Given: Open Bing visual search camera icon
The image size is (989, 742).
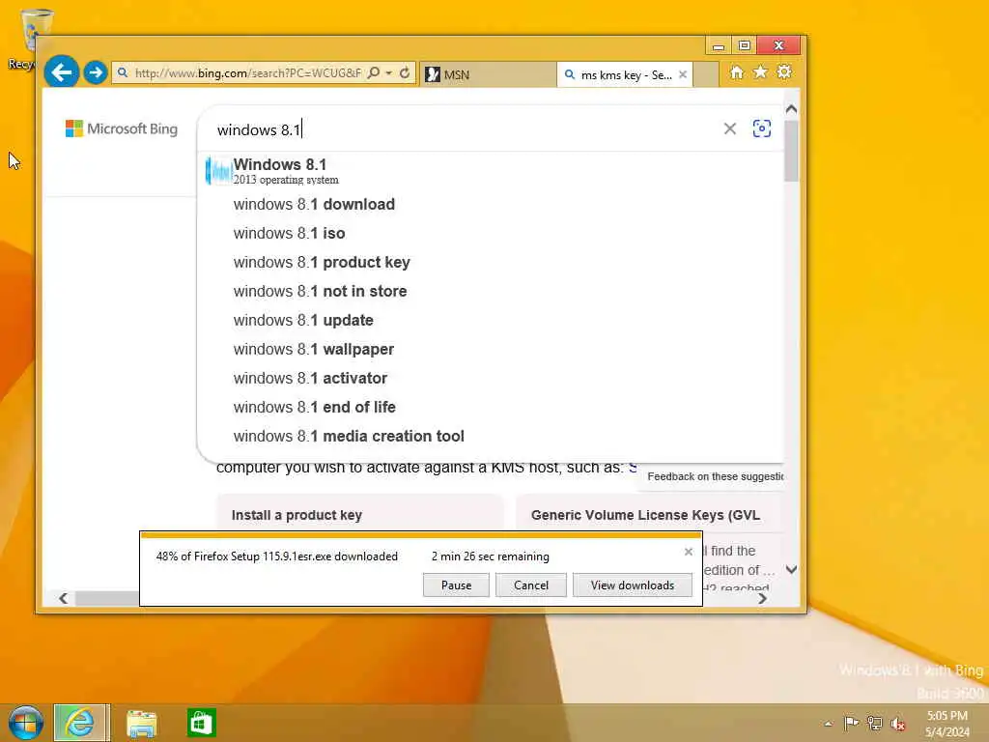Looking at the screenshot, I should tap(761, 128).
